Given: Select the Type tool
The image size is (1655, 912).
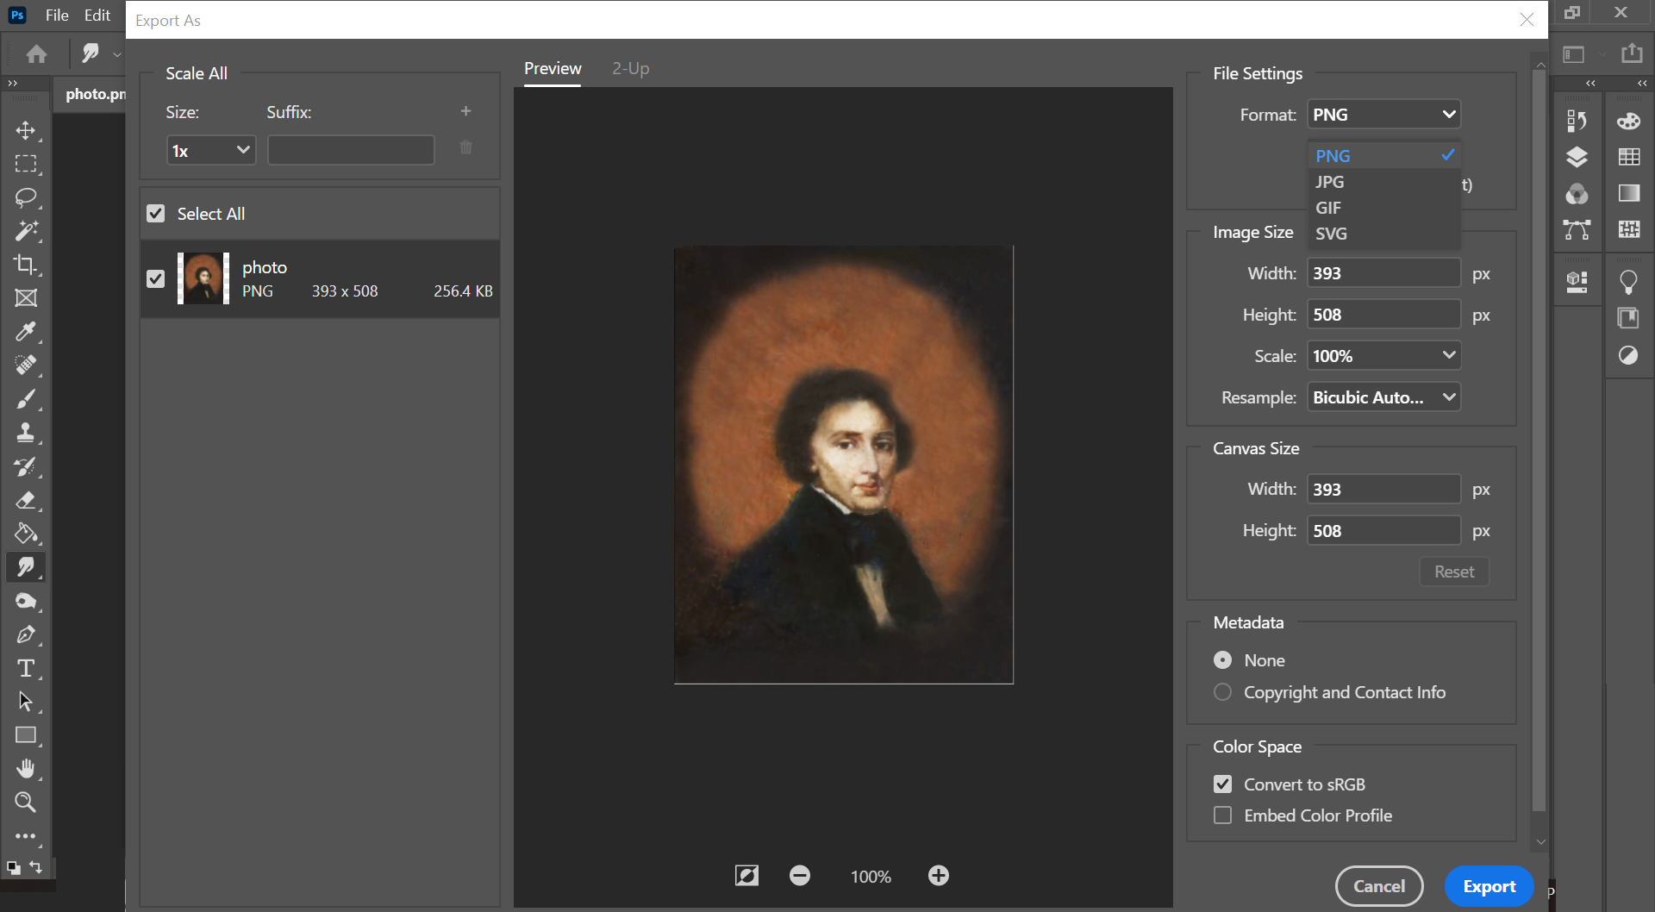Looking at the screenshot, I should (x=26, y=668).
